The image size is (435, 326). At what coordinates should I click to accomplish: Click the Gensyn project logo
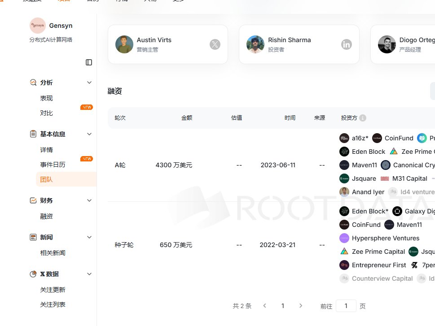coord(38,26)
